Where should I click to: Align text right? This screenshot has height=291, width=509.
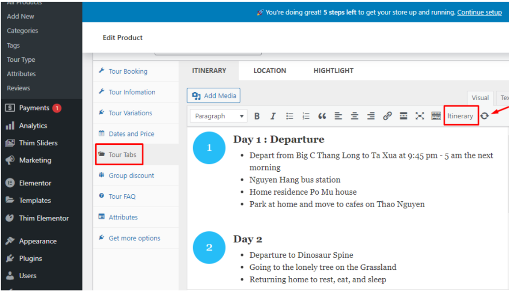(371, 116)
